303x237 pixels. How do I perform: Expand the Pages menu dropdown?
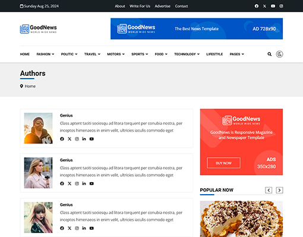click(237, 54)
